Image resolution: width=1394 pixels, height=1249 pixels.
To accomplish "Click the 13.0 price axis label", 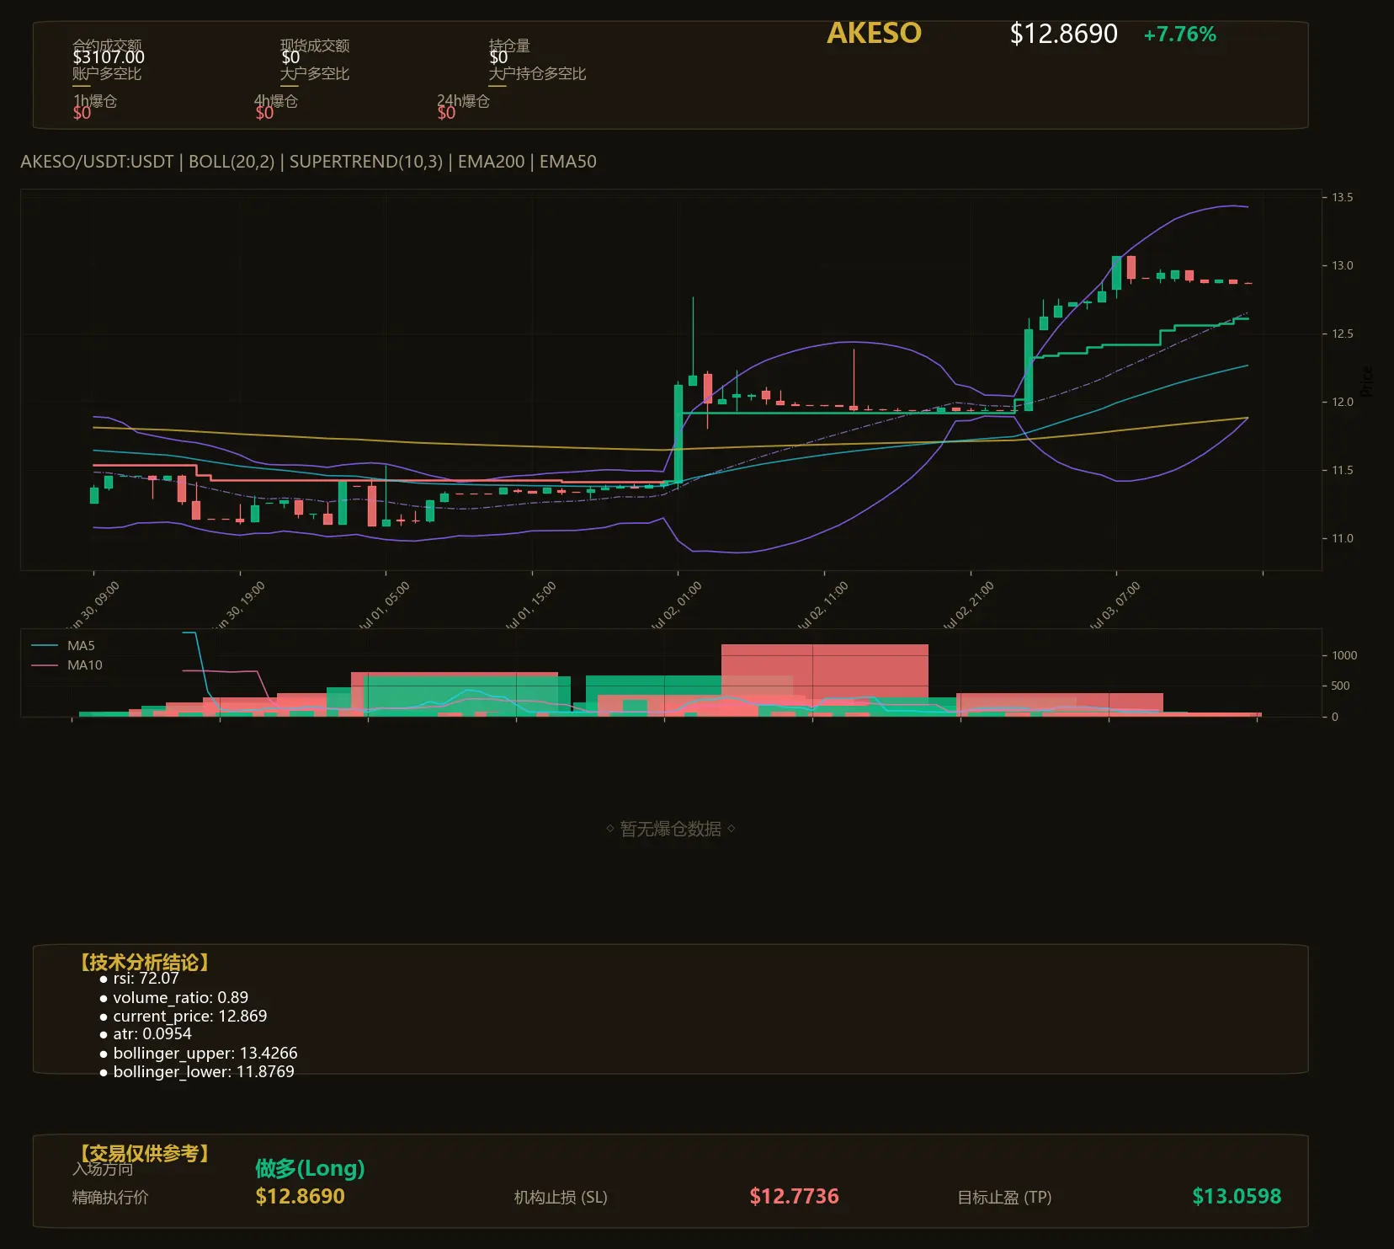I will click(1343, 265).
